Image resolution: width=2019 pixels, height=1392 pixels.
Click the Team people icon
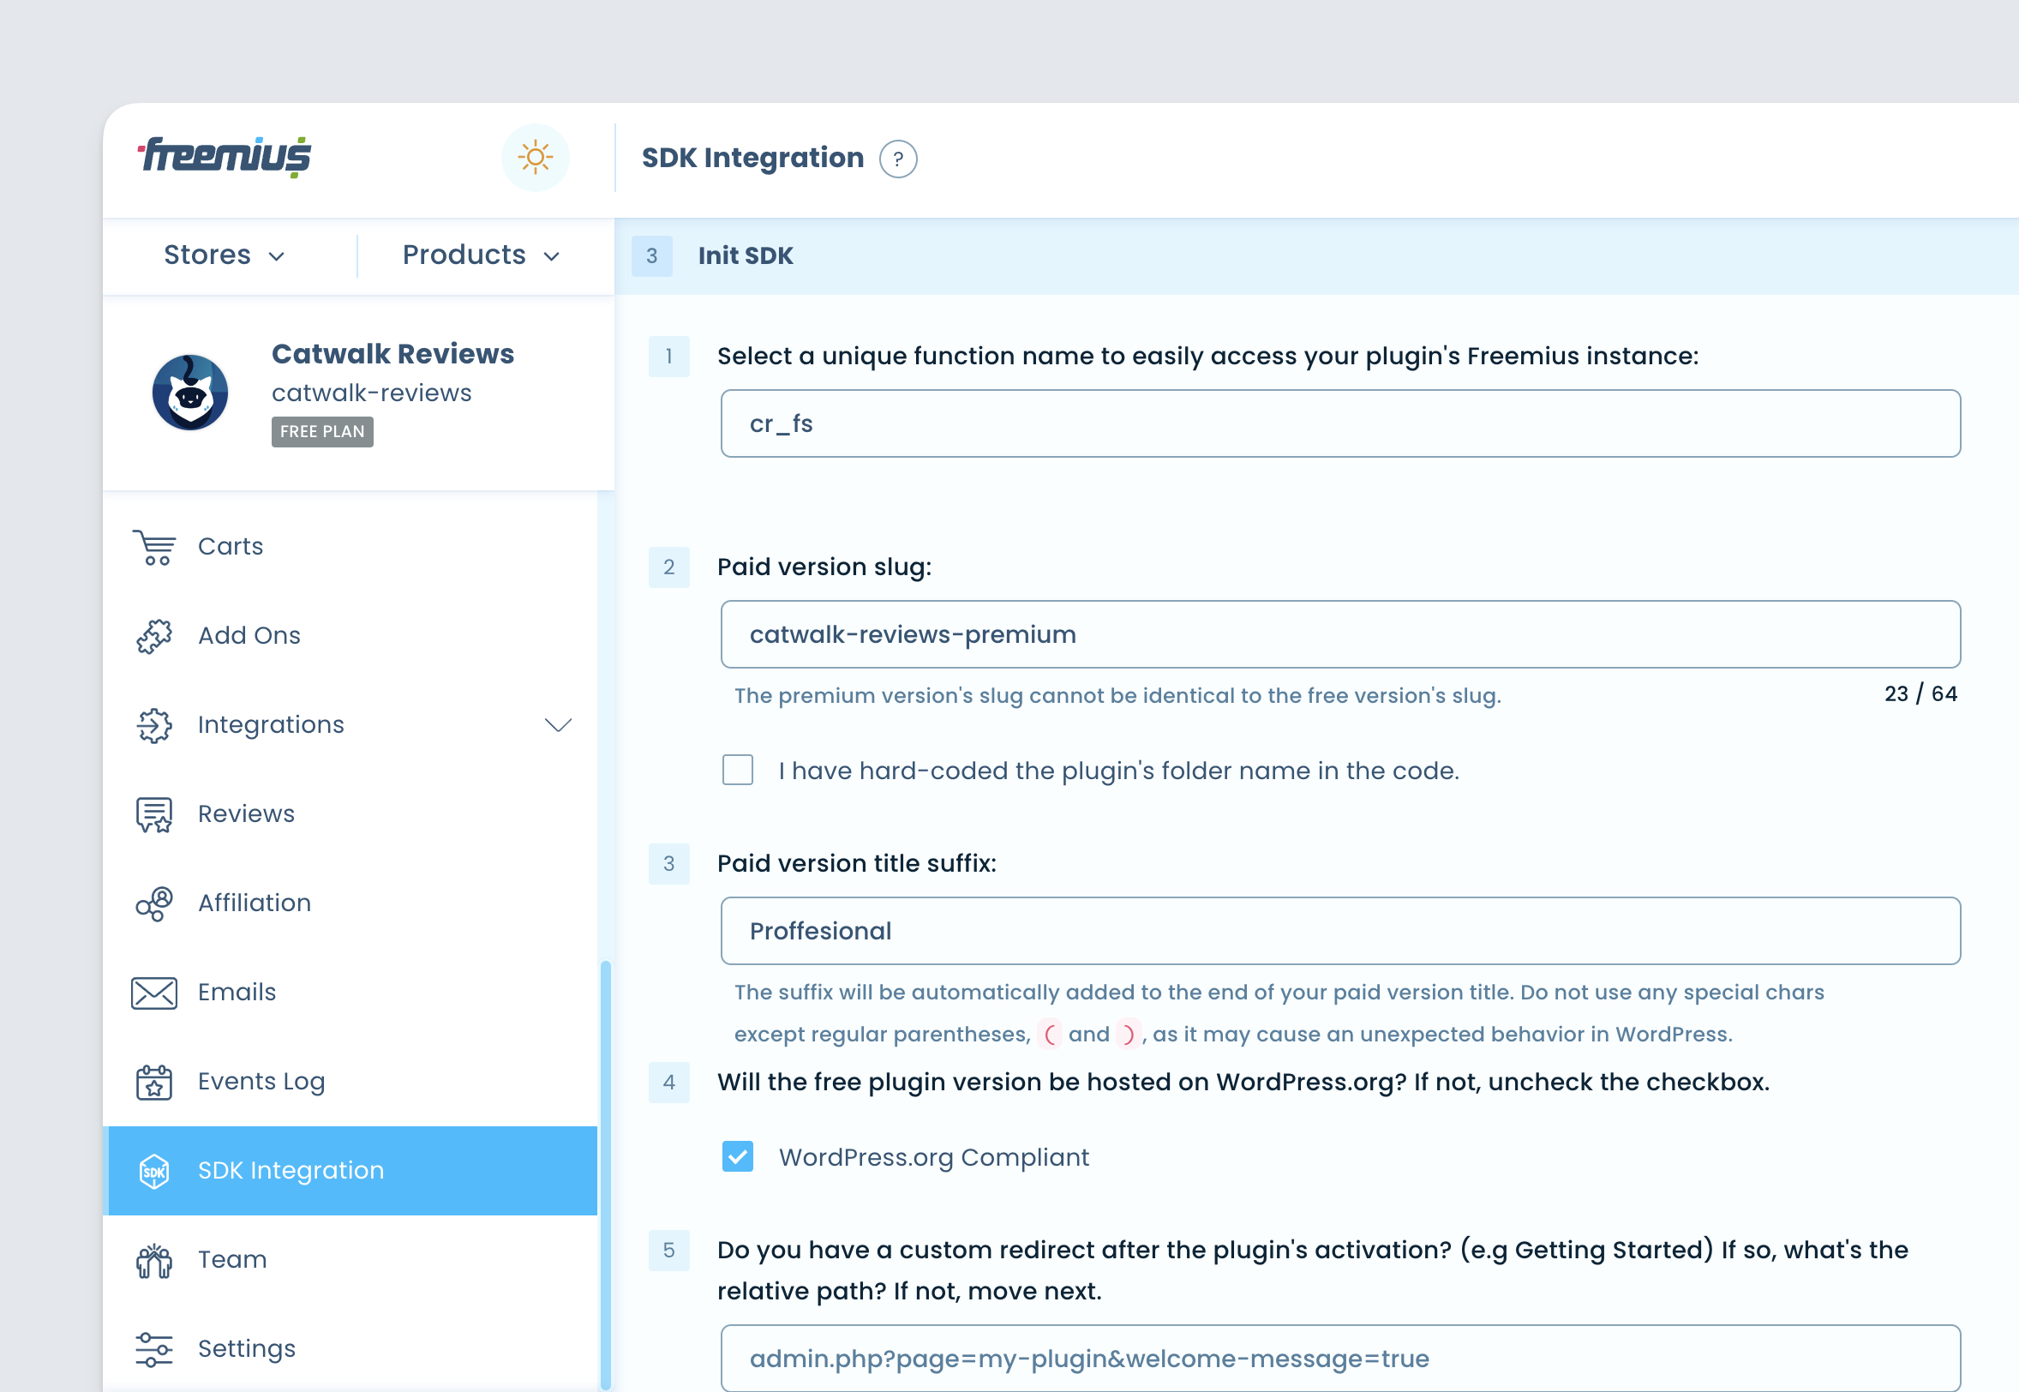click(154, 1260)
